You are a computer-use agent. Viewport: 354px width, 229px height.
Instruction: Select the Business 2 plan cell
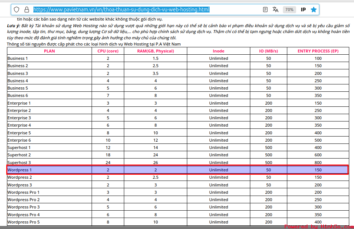click(49, 66)
